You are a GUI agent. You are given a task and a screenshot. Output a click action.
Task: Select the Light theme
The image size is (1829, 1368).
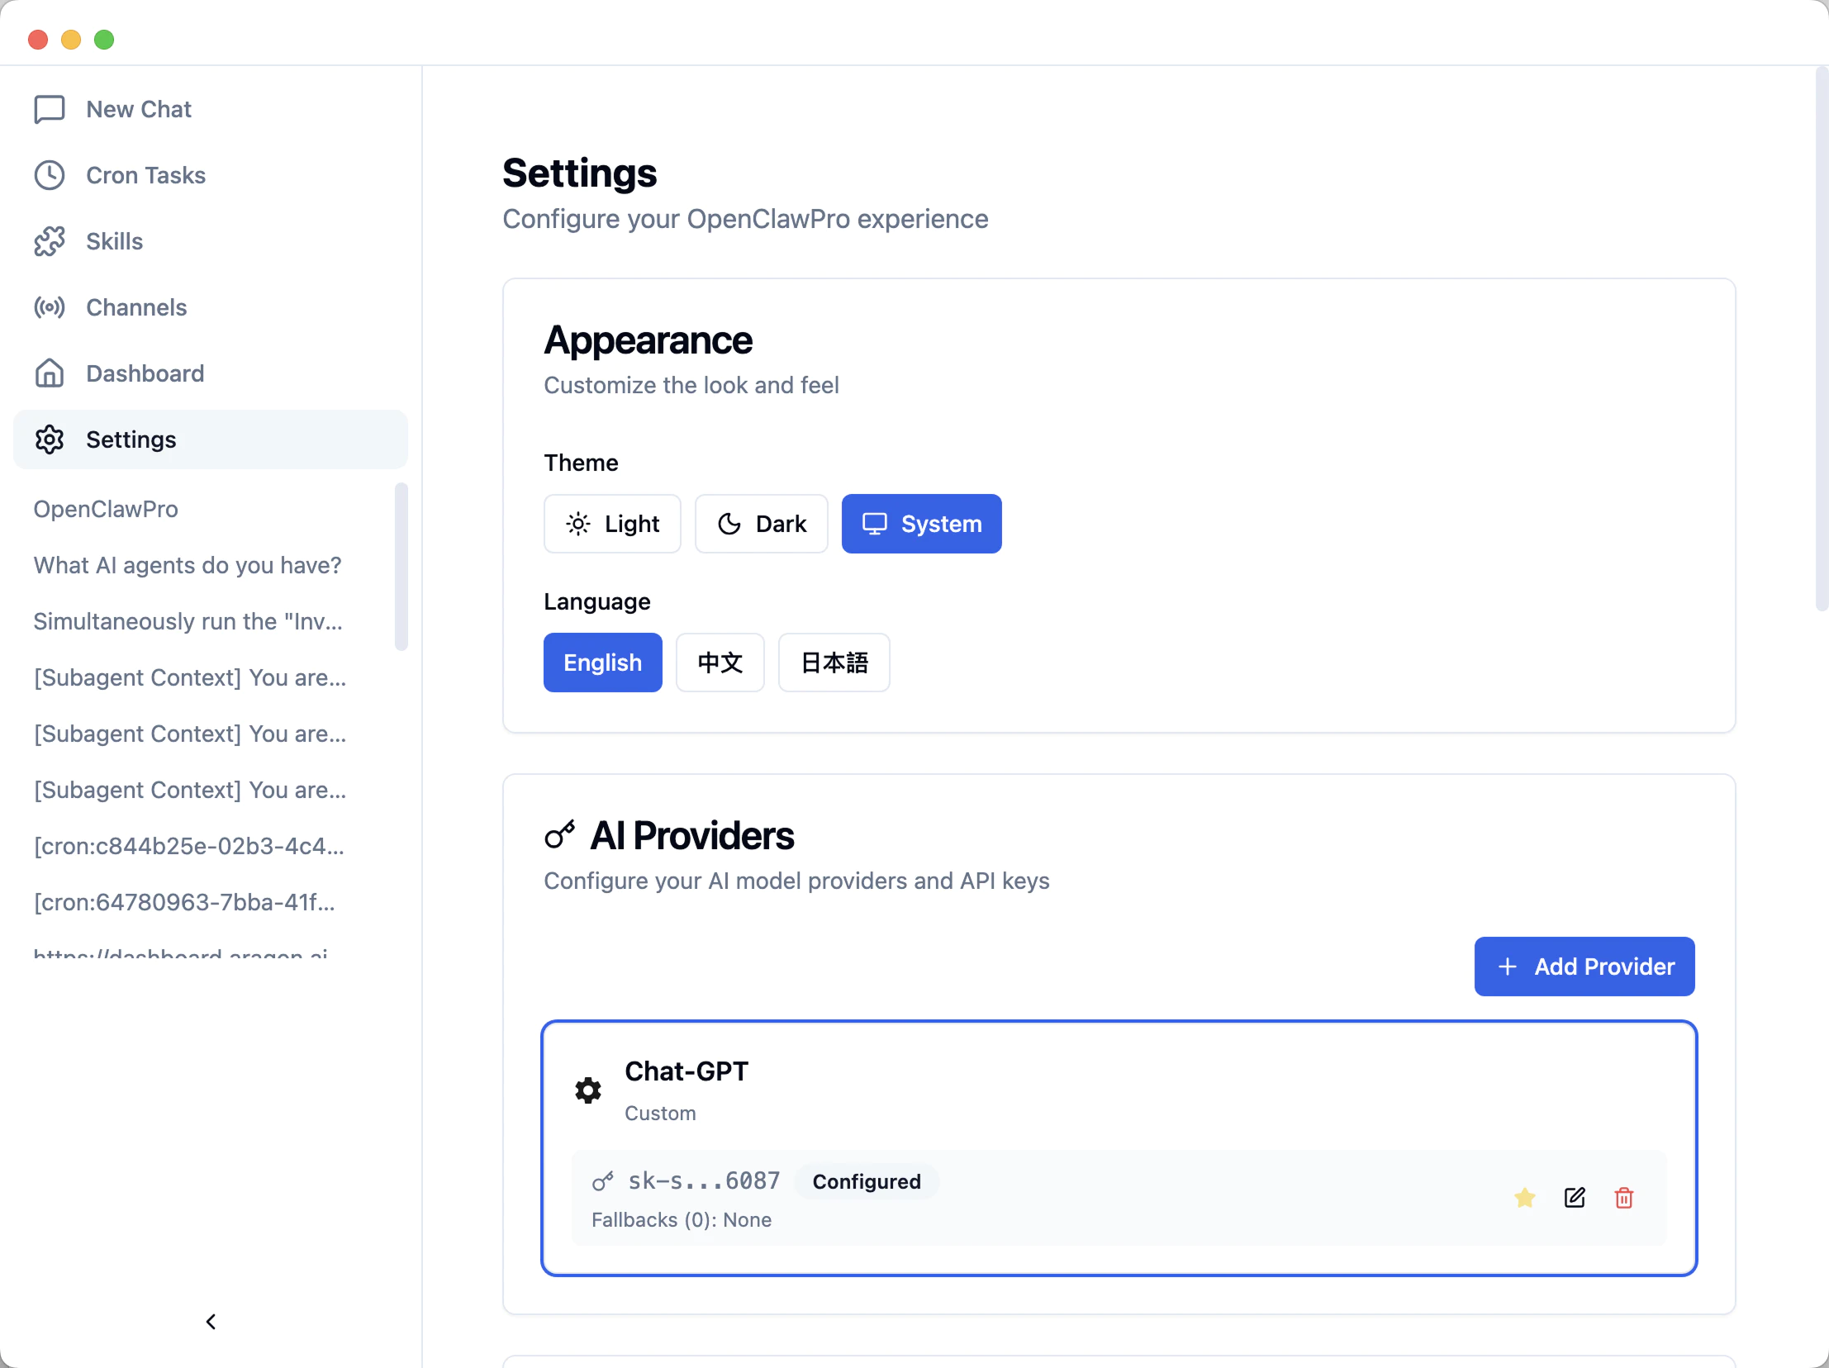[612, 523]
